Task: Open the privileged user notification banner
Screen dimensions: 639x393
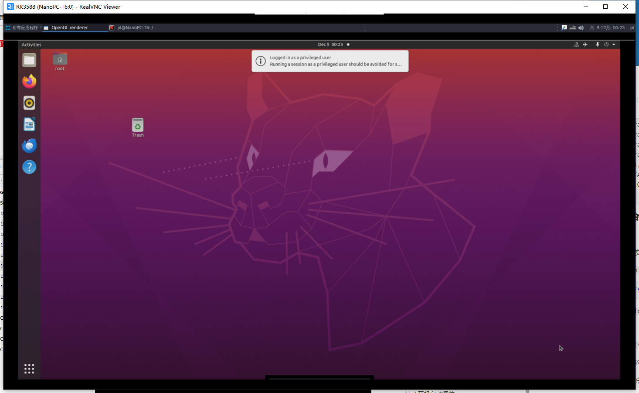Action: tap(330, 61)
